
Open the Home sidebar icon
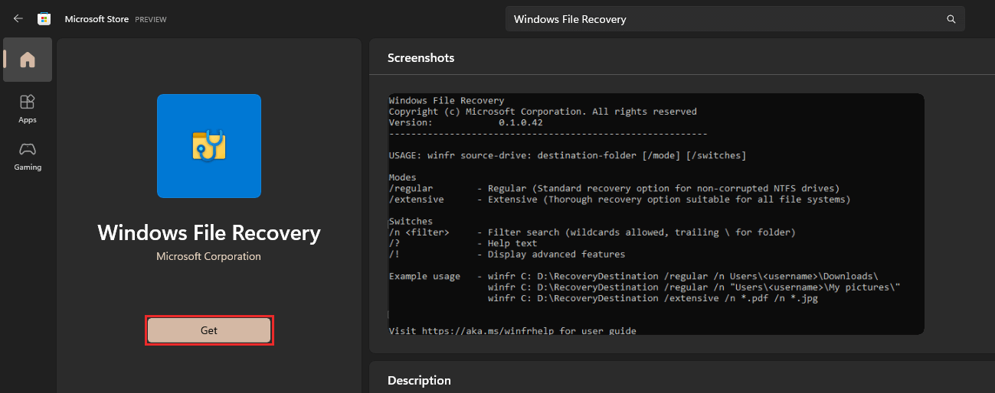click(28, 60)
